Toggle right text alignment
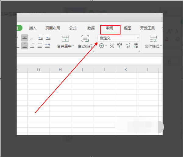 pyautogui.click(x=32, y=46)
